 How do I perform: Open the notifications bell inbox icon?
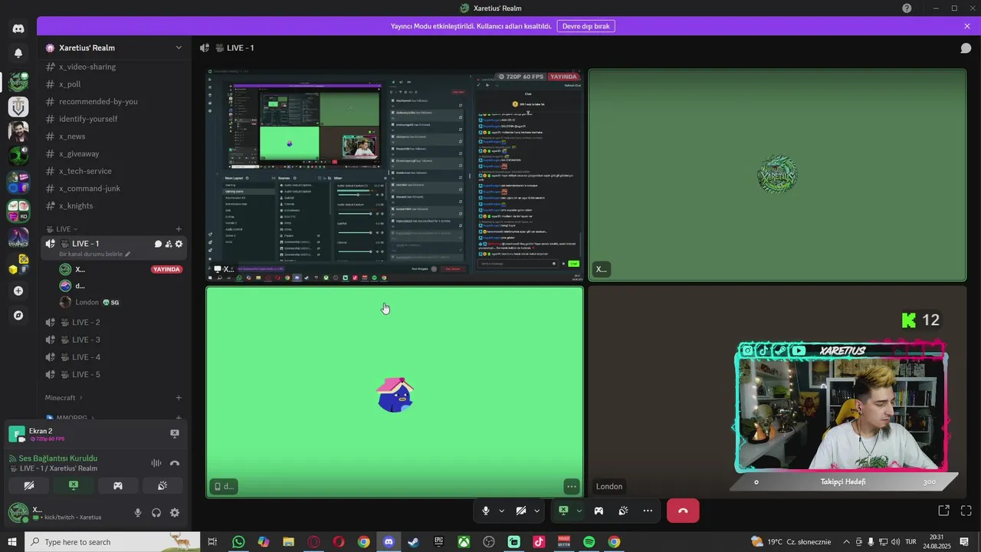(18, 53)
